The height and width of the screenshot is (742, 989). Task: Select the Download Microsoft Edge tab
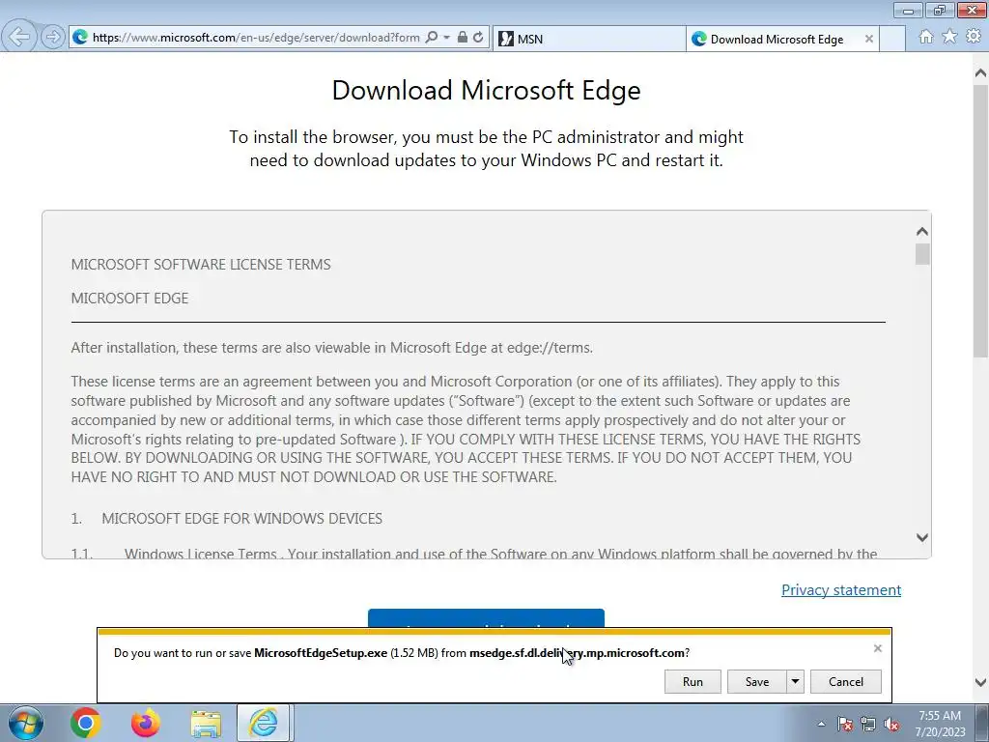point(776,39)
